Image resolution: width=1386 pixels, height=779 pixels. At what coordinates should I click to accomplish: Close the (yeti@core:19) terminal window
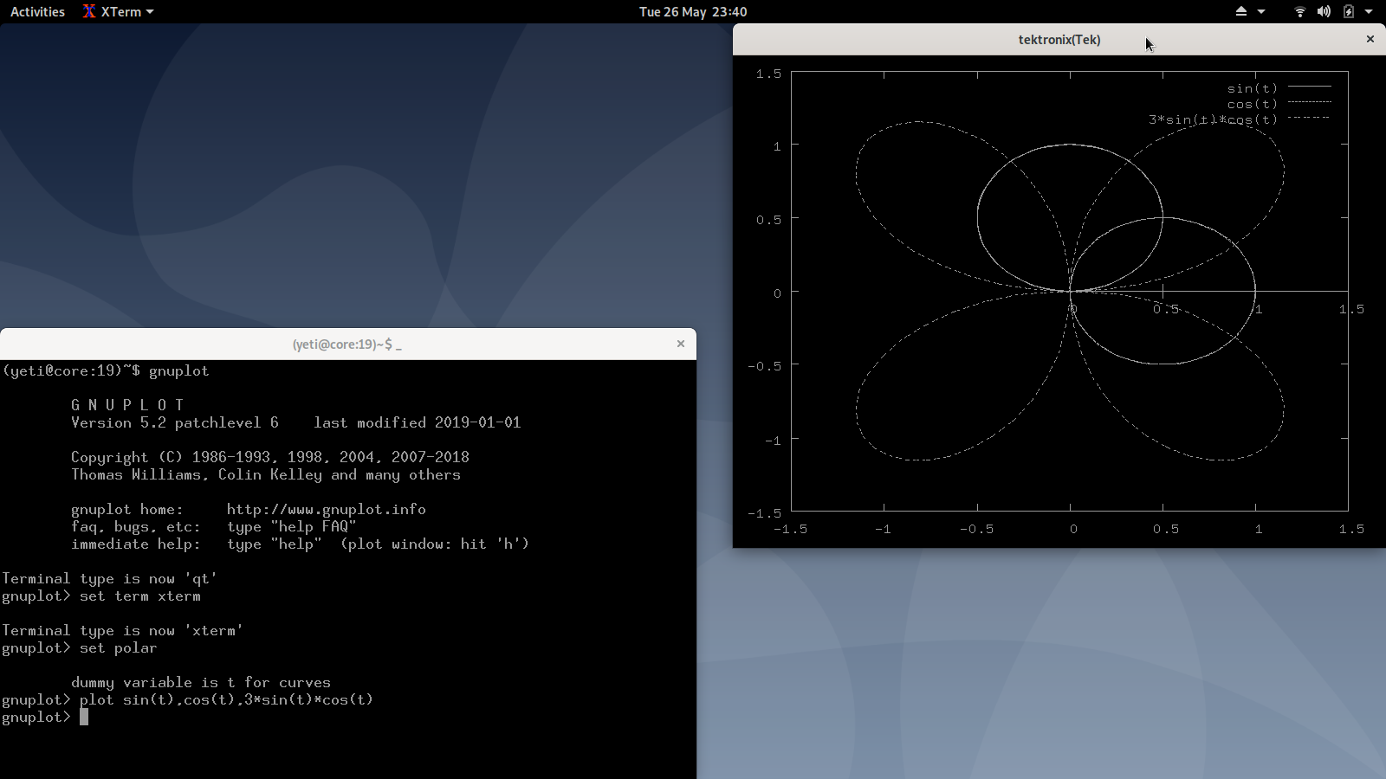tap(680, 344)
